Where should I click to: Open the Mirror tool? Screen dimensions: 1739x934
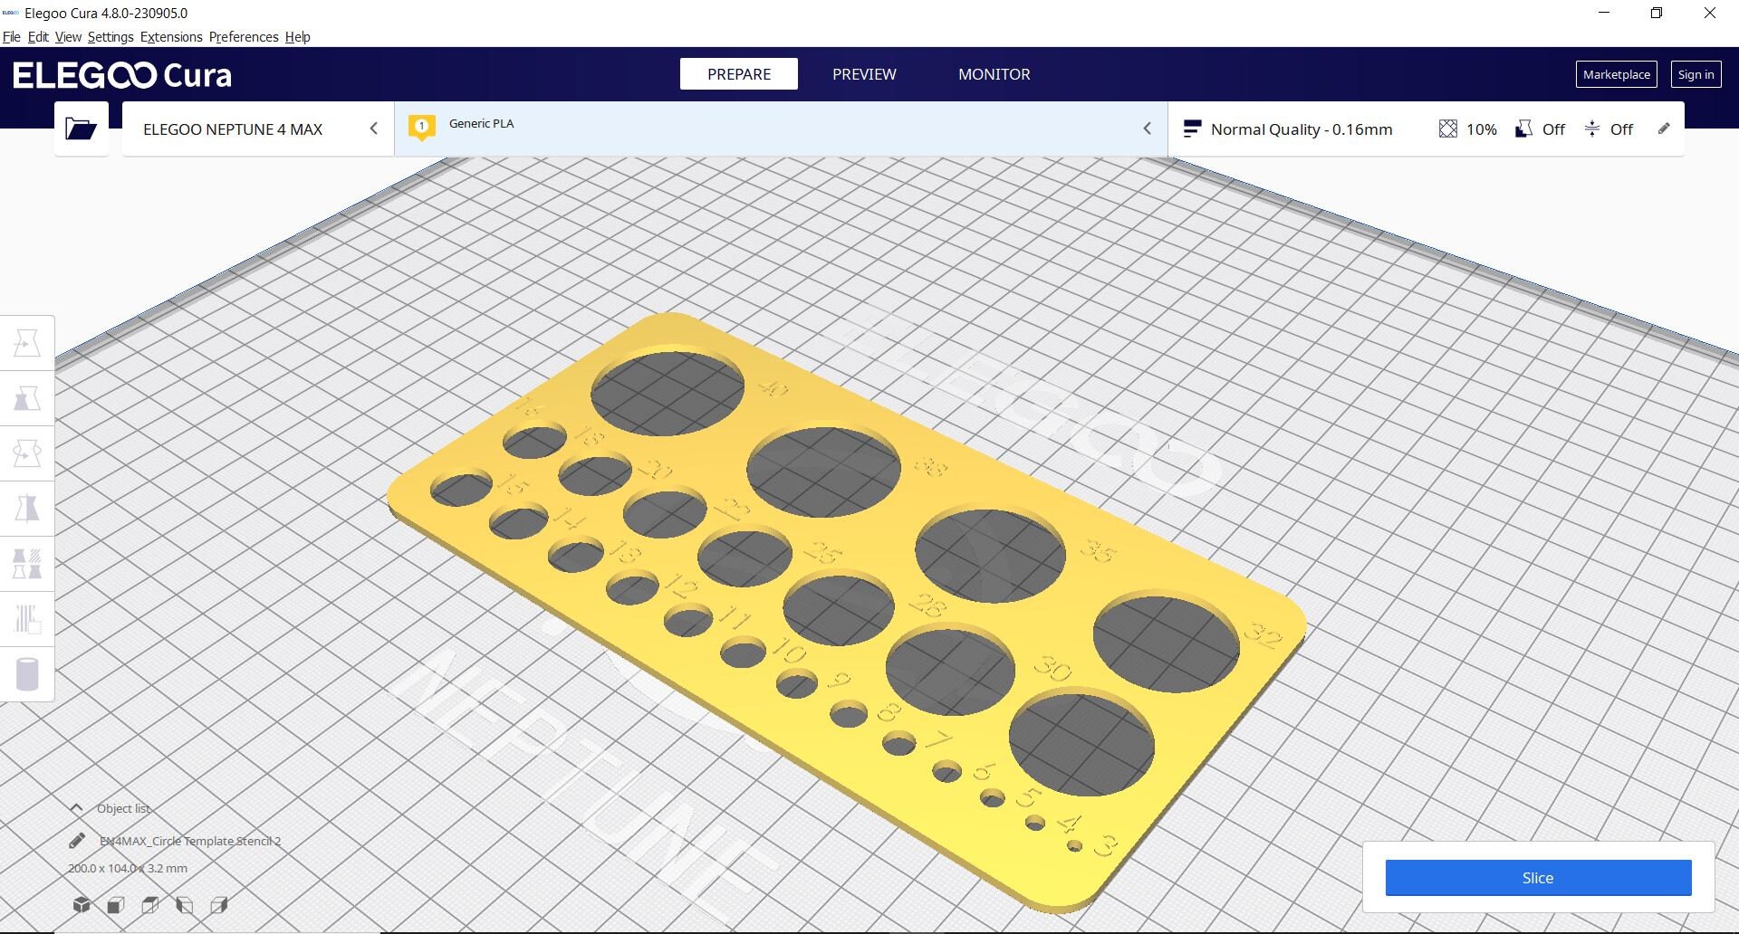pyautogui.click(x=27, y=507)
